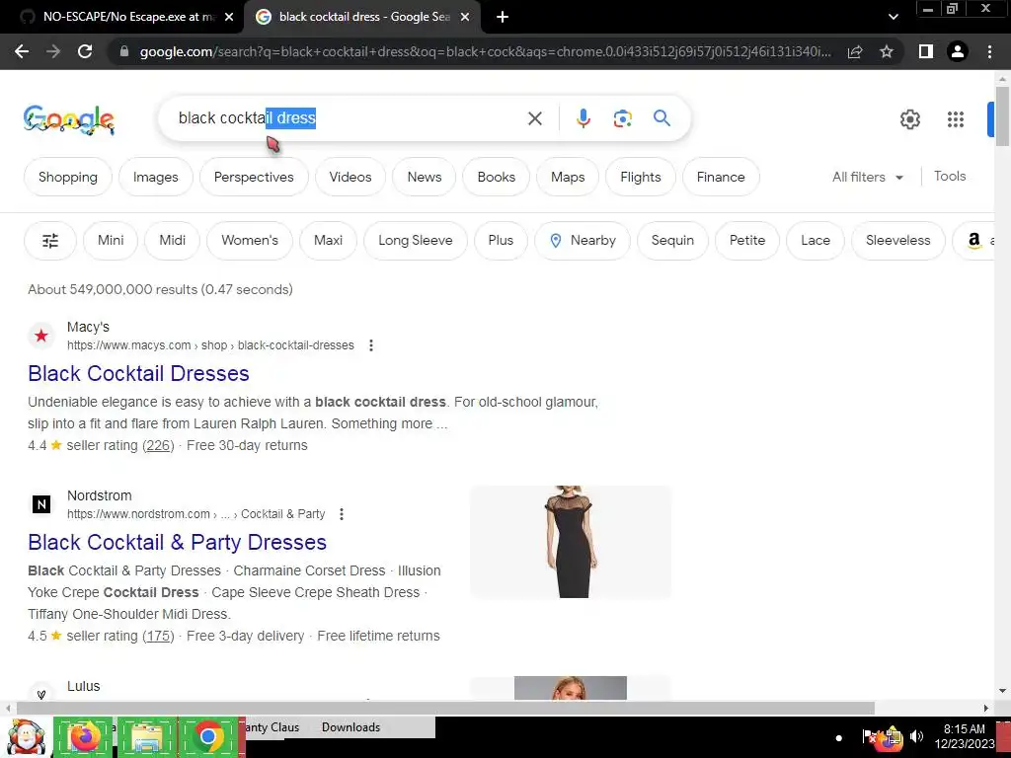
Task: Open Black Cocktail & Party Dresses link
Action: coord(178,543)
